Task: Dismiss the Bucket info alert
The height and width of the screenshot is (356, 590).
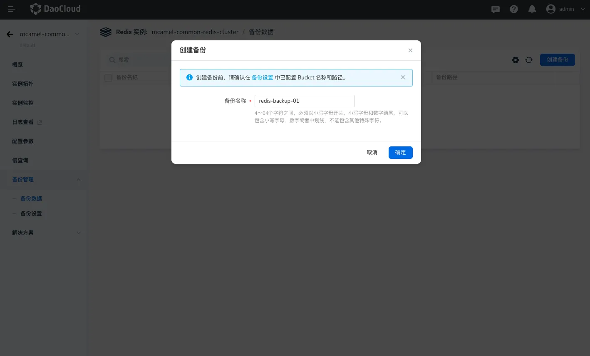Action: point(403,77)
